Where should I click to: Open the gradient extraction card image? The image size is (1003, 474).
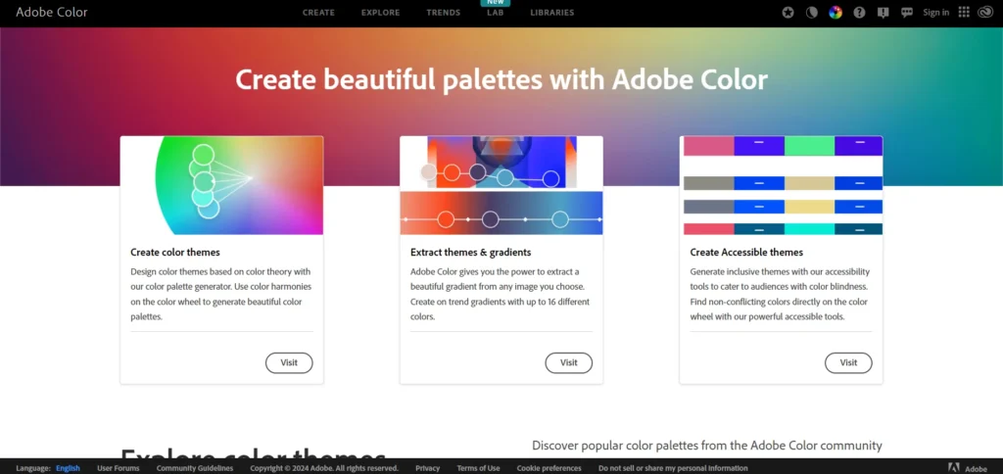(x=501, y=185)
